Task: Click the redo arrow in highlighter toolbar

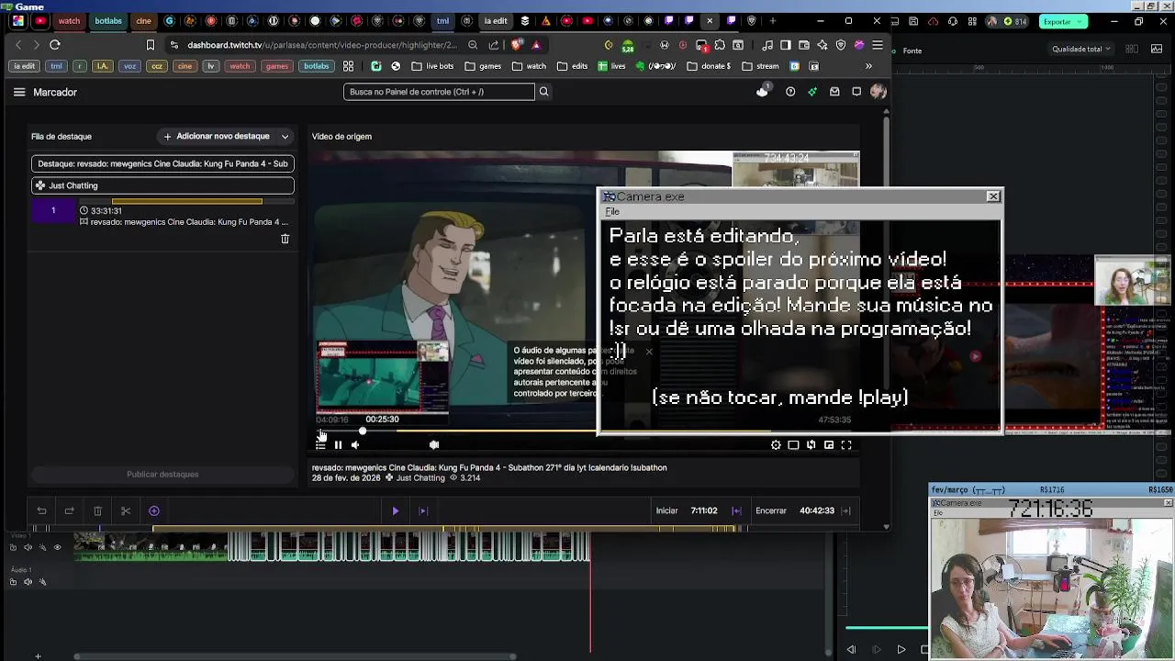Action: coord(69,511)
